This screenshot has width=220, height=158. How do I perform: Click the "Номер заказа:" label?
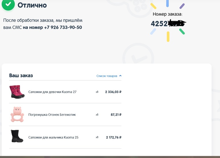(x=167, y=14)
